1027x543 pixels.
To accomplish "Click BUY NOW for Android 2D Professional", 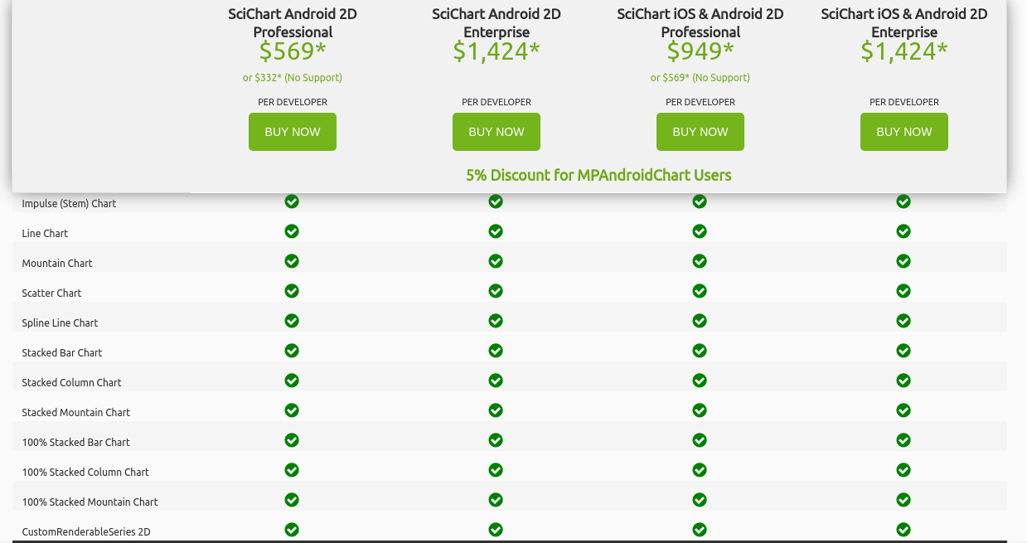I will coord(293,132).
